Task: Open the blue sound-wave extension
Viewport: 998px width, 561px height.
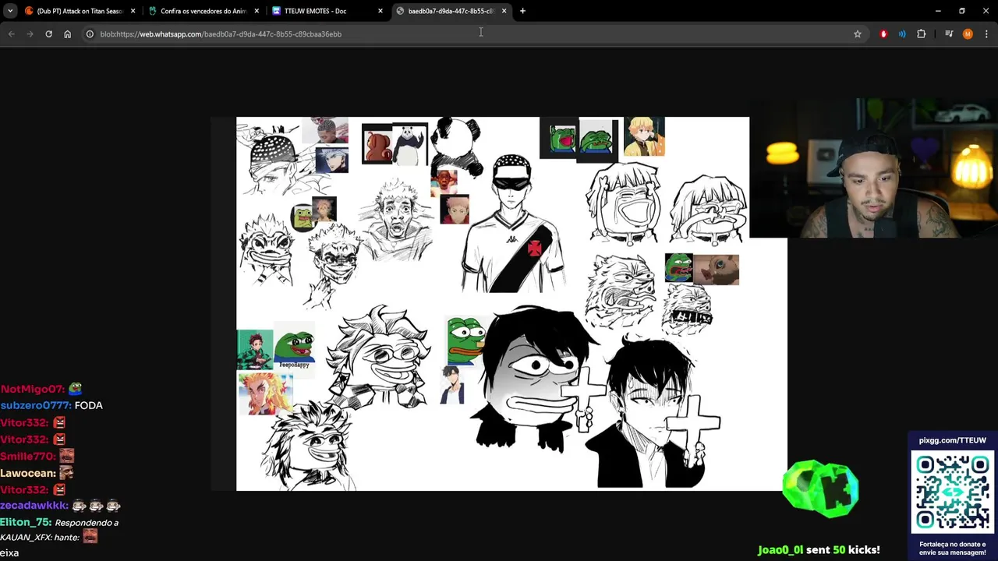Action: coord(902,34)
